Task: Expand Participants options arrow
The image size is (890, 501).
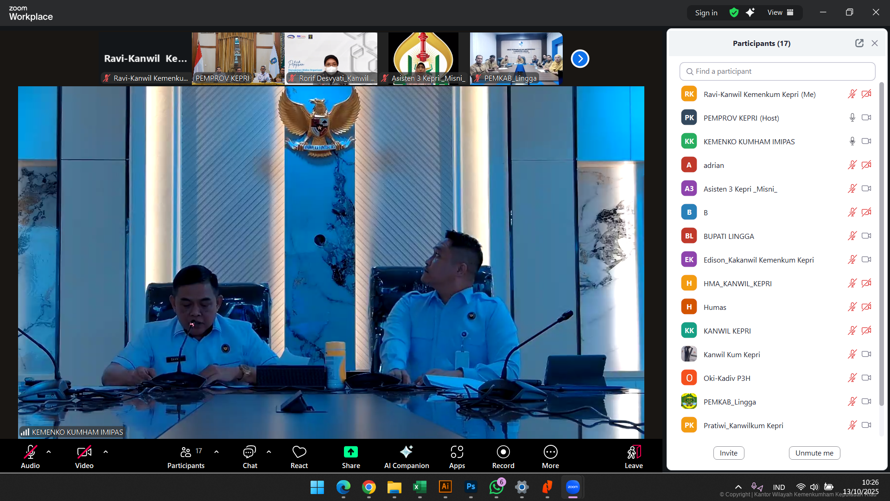Action: [x=216, y=451]
